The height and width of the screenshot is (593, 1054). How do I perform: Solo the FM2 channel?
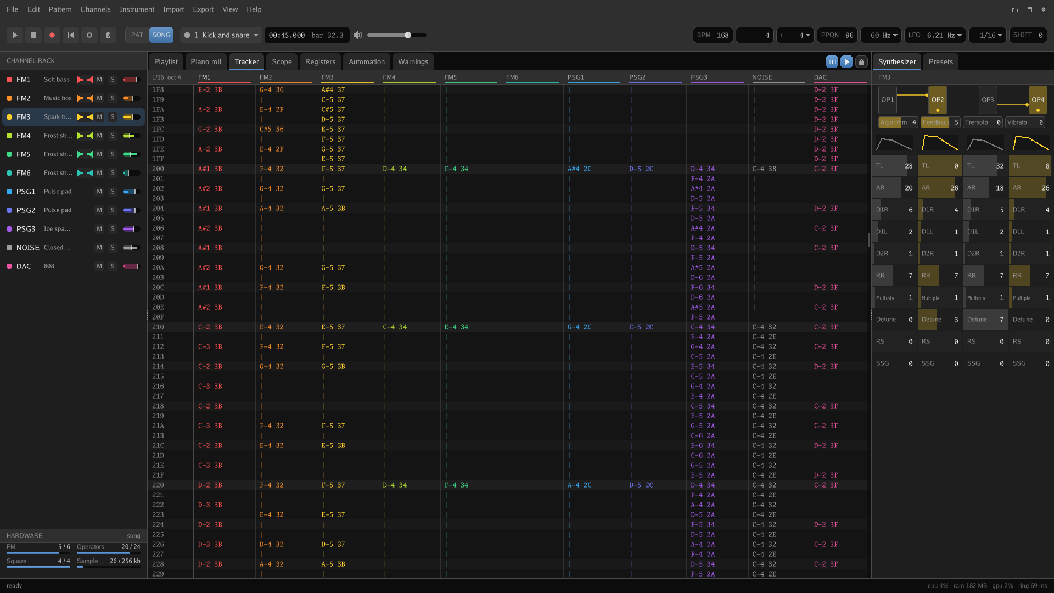click(x=113, y=98)
